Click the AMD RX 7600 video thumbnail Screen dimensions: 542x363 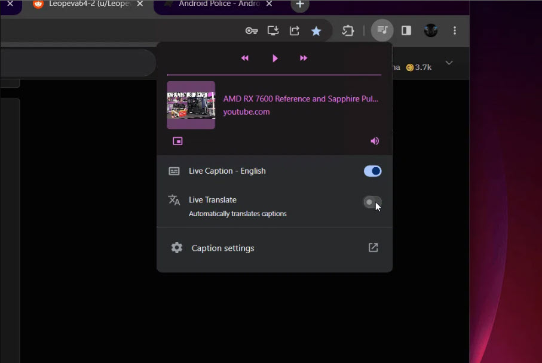pos(191,105)
